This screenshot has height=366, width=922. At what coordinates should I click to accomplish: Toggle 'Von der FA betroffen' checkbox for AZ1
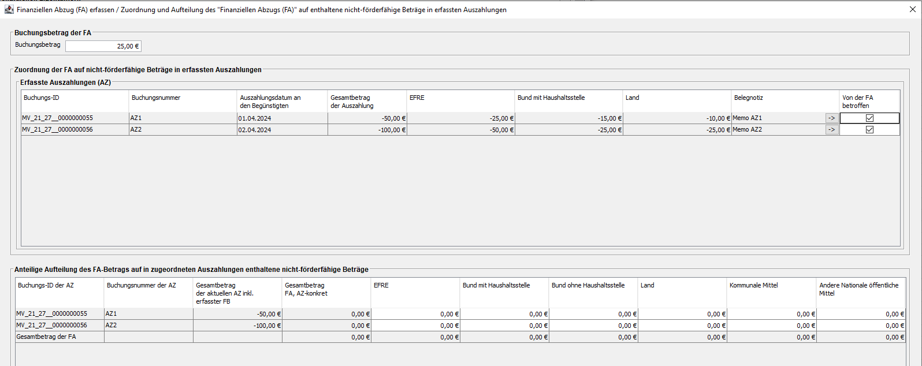[x=869, y=118]
